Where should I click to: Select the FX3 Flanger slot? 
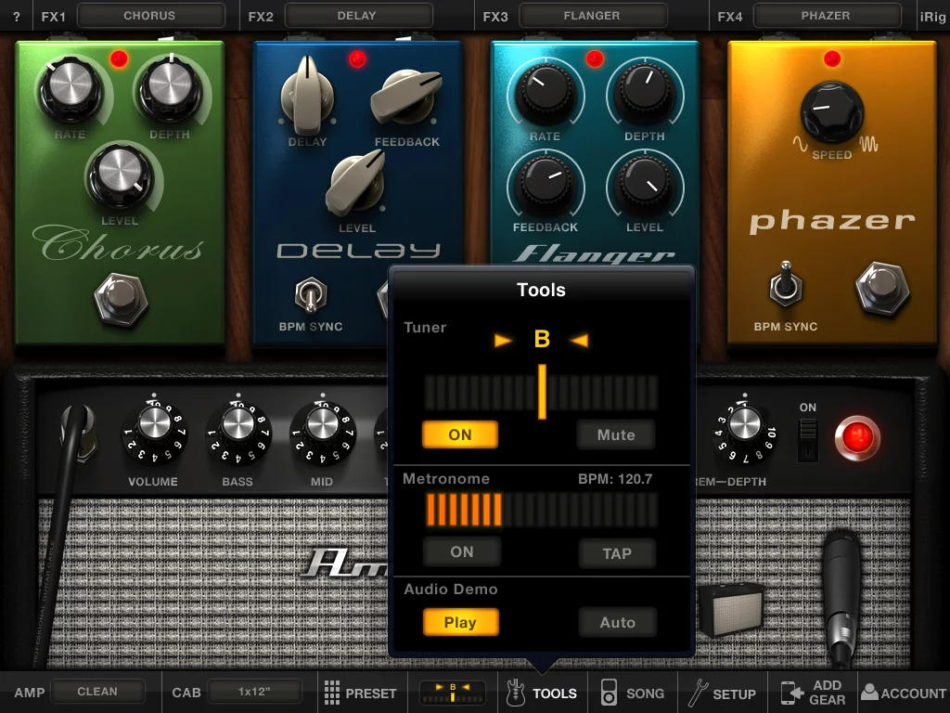tap(592, 15)
